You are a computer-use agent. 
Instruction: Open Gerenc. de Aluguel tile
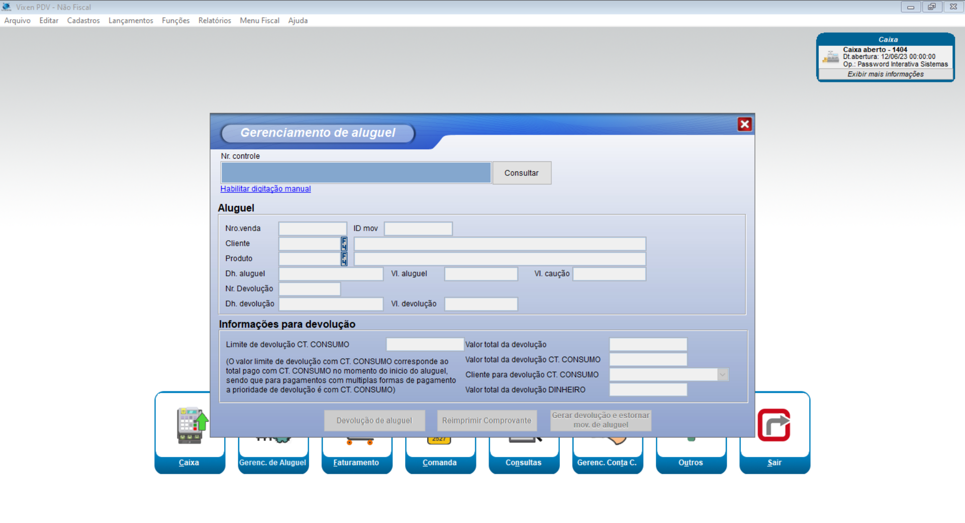(x=272, y=462)
